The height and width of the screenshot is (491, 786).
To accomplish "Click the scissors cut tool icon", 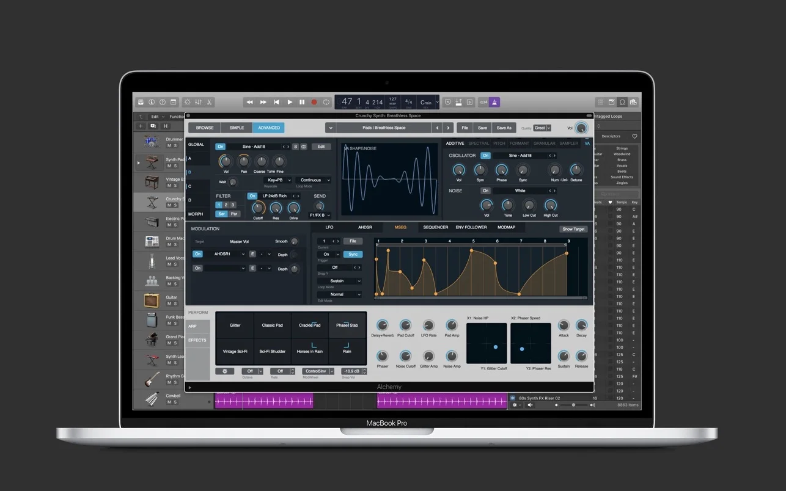I will click(x=210, y=103).
